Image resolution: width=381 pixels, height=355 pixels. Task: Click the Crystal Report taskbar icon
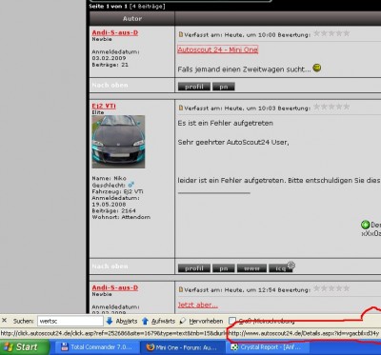click(x=234, y=346)
